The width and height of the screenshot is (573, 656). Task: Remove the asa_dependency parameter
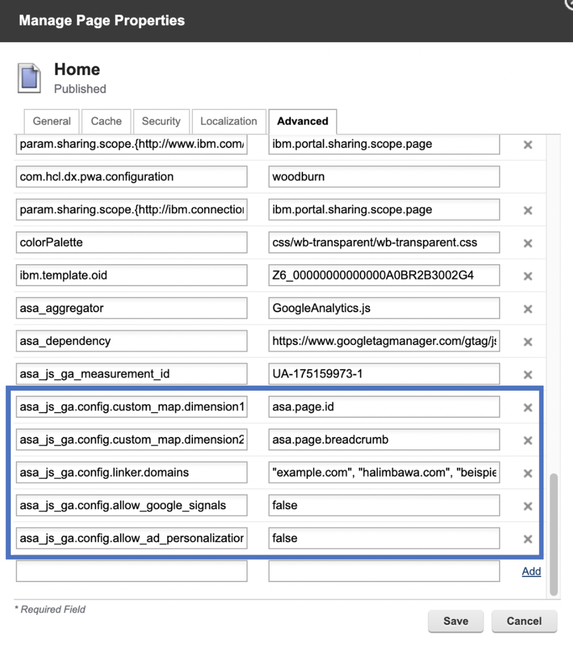[x=528, y=341]
